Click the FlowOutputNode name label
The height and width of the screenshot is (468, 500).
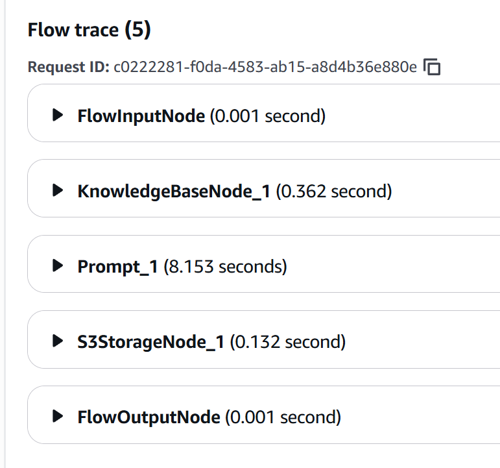point(149,417)
